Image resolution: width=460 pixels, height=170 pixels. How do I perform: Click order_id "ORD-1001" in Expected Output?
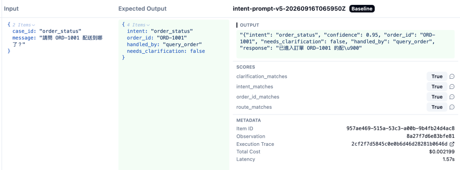pos(172,38)
